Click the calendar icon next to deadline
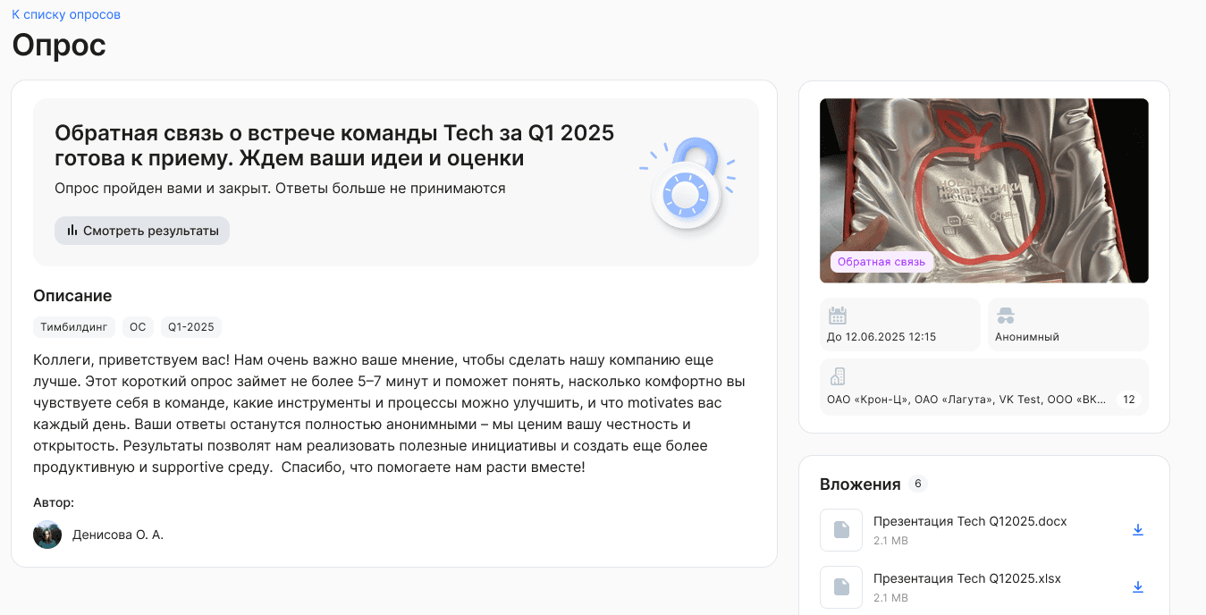The width and height of the screenshot is (1206, 615). (837, 316)
